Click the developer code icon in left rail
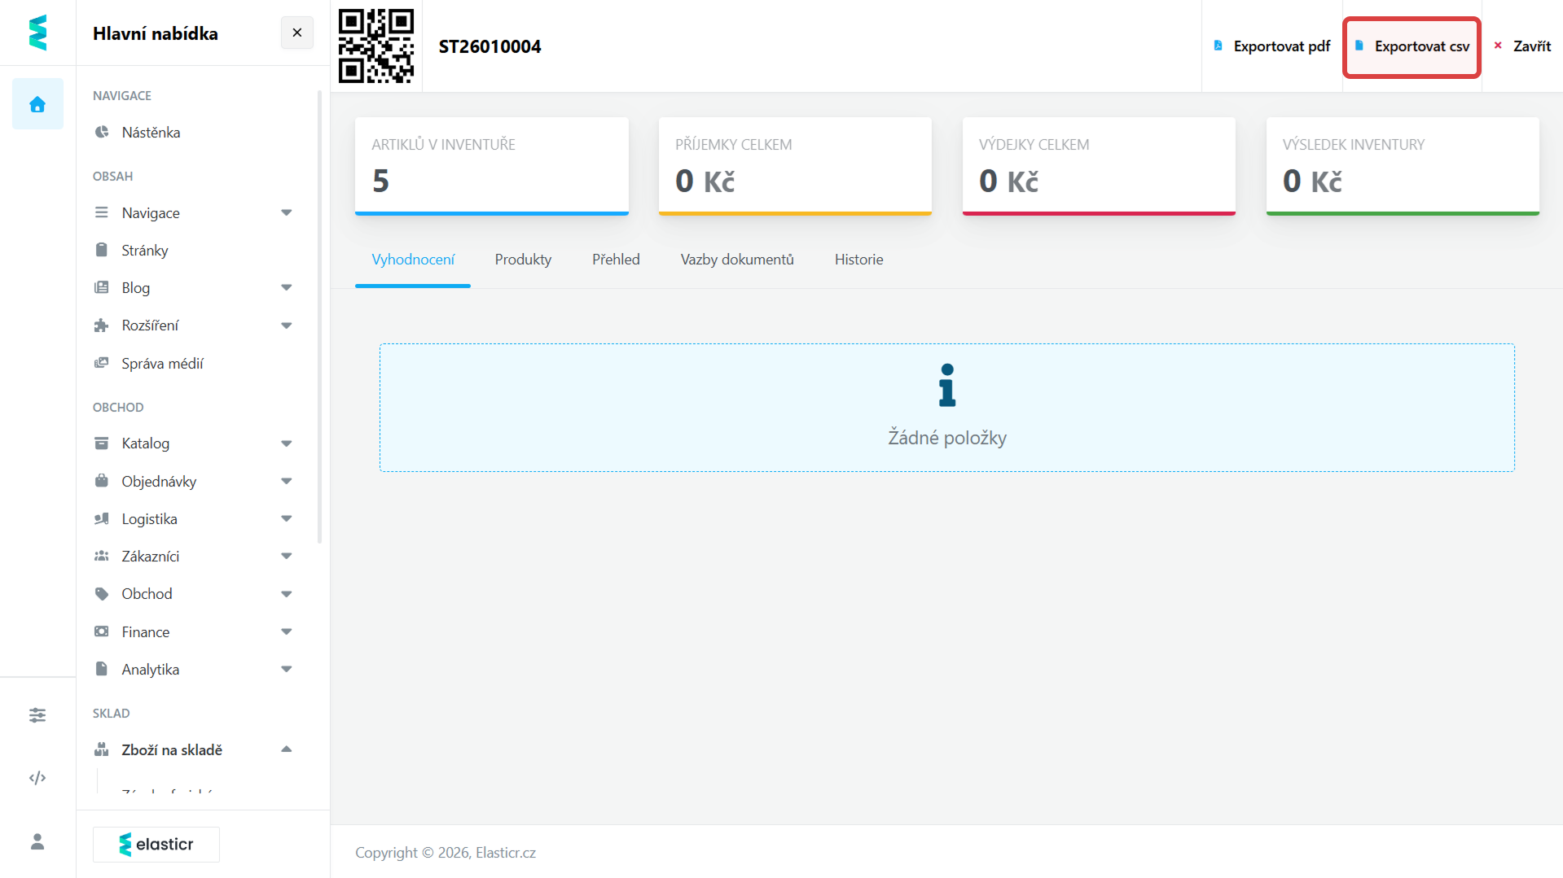This screenshot has height=878, width=1563. 37,778
